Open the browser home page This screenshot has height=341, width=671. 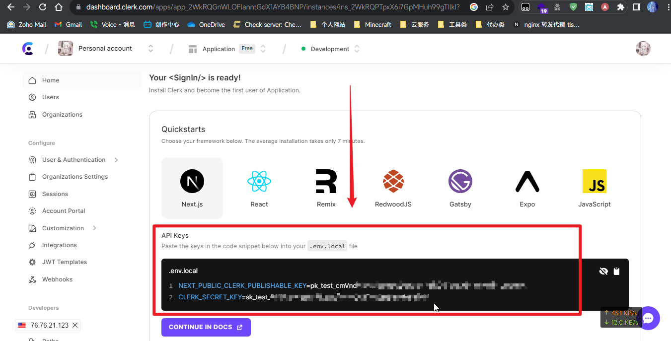coord(59,7)
